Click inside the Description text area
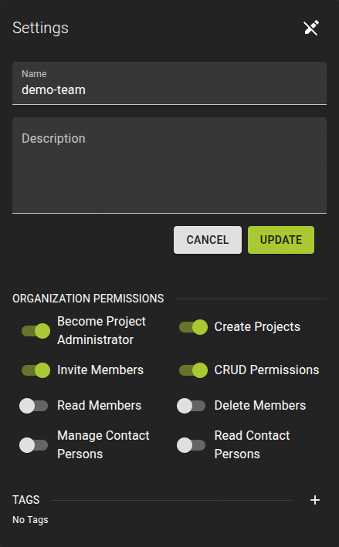 (169, 165)
